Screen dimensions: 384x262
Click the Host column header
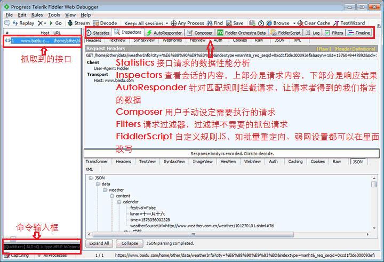45,33
